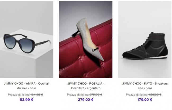Click the crossed-out 450,00 € list price
Viewport: 172px width, 110px height.
pyautogui.click(x=155, y=95)
